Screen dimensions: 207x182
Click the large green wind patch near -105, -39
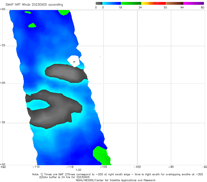(102, 156)
